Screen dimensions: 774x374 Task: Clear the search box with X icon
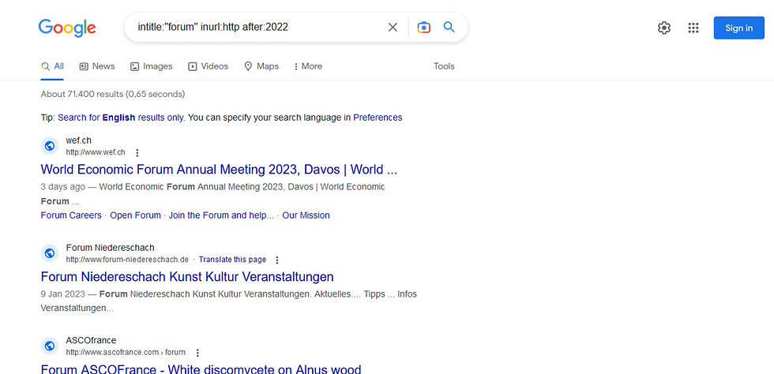point(393,27)
